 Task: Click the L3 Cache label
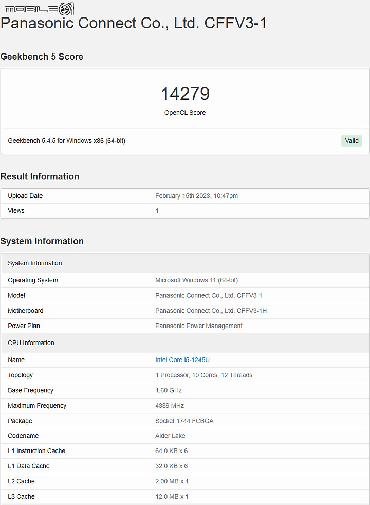pyautogui.click(x=21, y=497)
